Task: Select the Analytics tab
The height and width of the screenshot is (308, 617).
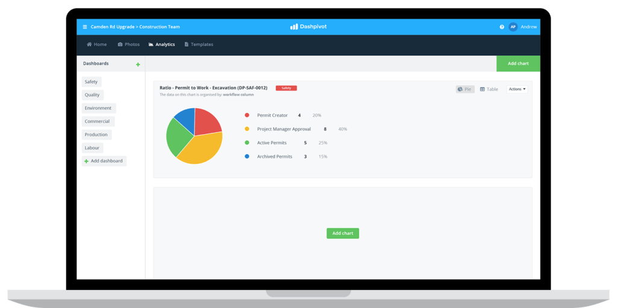Action: pyautogui.click(x=161, y=45)
